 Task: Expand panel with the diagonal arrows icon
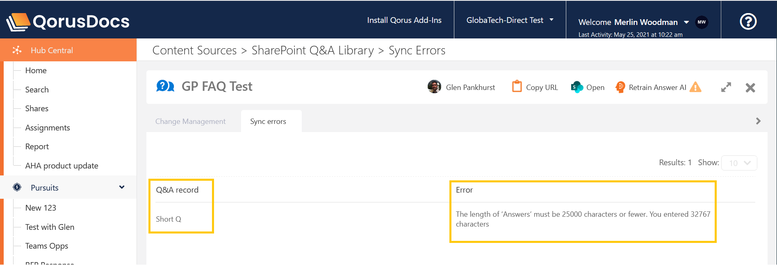point(726,88)
